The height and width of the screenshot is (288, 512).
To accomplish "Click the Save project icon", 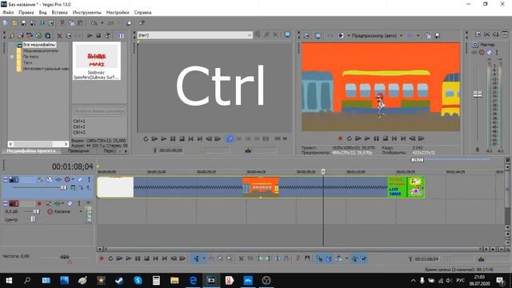I will (x=24, y=23).
